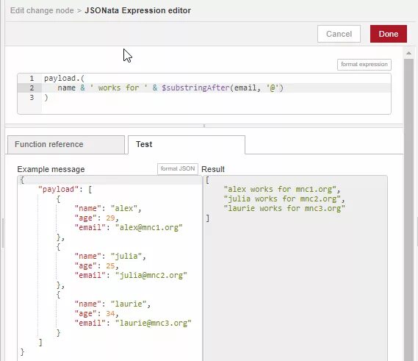Click the ' works for ' string literal

click(118, 88)
